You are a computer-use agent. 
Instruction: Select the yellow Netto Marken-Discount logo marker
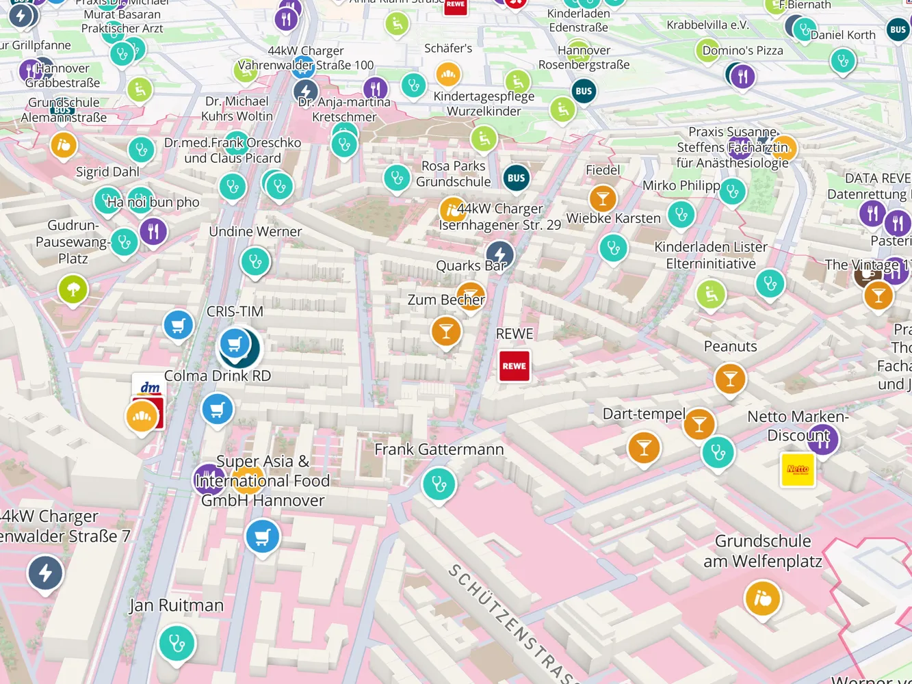(798, 470)
